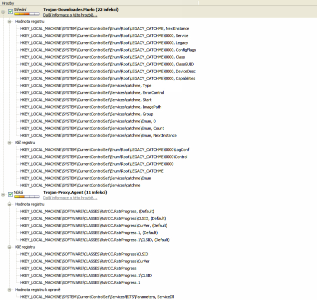The height and width of the screenshot is (300, 317).
Task: Collapse the Trojan-Downloader.Murlo threat node
Action: [x=3, y=12]
